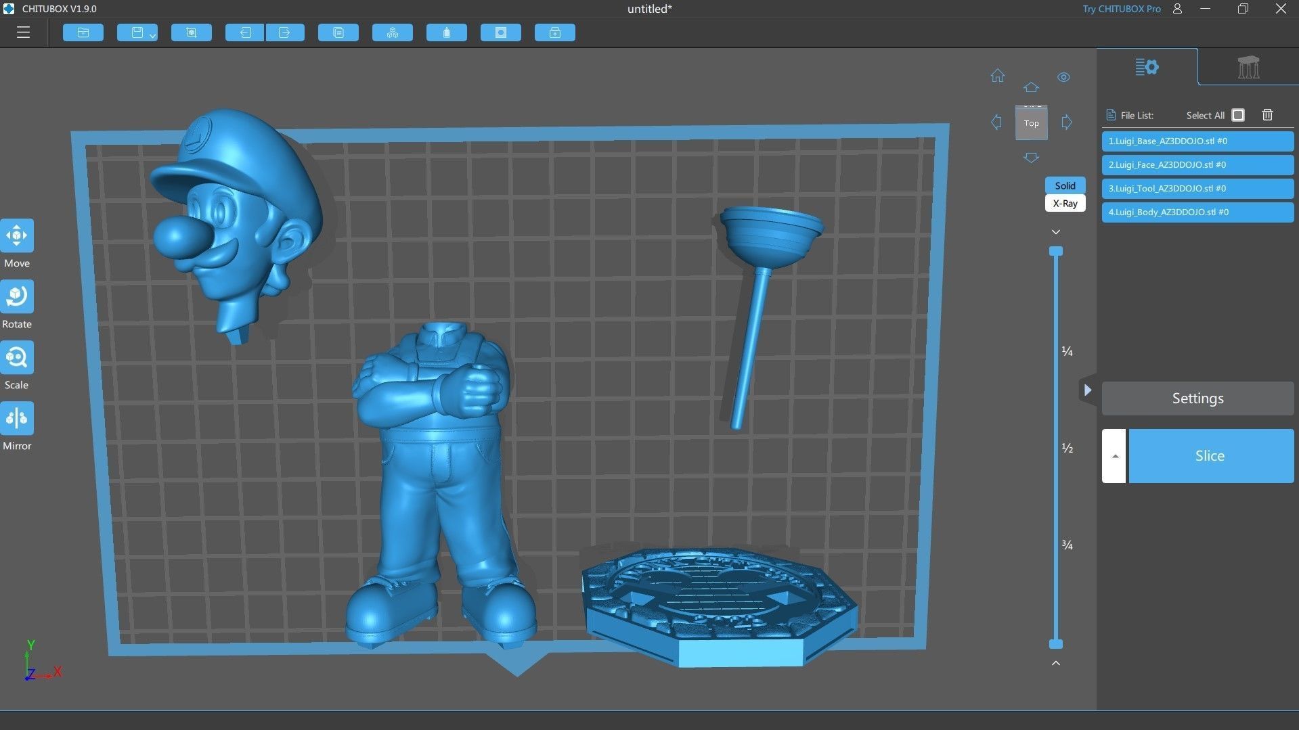
Task: Switch render mode to X-Ray
Action: [x=1065, y=203]
